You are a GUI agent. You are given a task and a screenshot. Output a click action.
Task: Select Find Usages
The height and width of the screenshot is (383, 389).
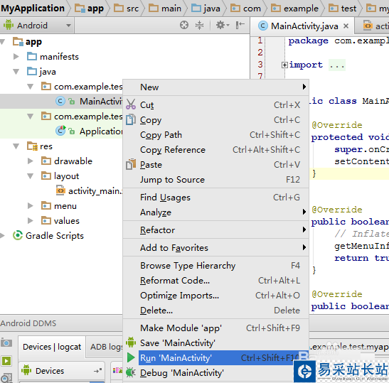click(216, 197)
